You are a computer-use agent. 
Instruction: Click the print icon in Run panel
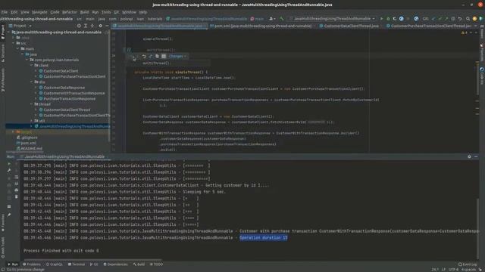tap(17, 190)
